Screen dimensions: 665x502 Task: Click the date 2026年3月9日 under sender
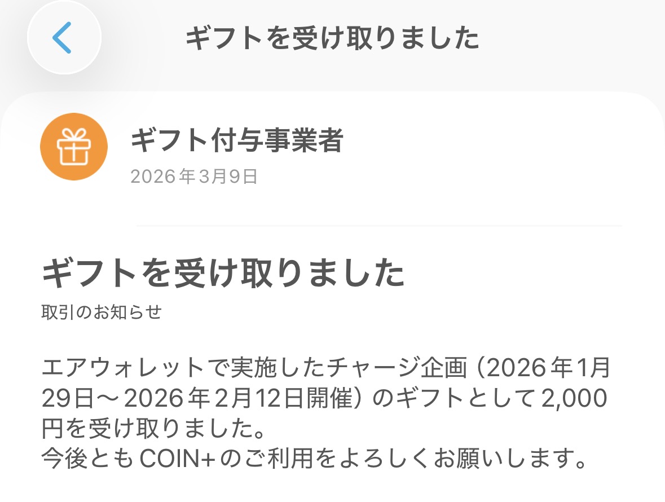[194, 177]
